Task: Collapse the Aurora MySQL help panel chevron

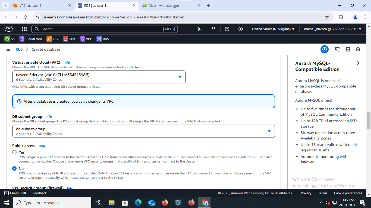Action: pyautogui.click(x=358, y=63)
